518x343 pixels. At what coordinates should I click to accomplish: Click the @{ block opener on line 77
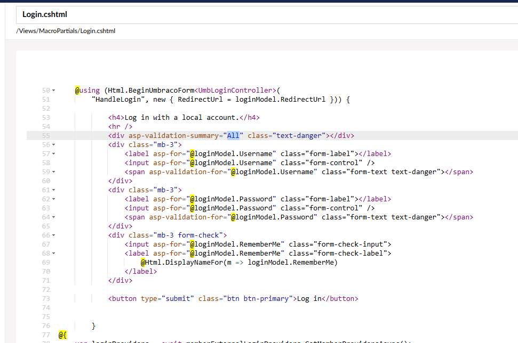[63, 335]
